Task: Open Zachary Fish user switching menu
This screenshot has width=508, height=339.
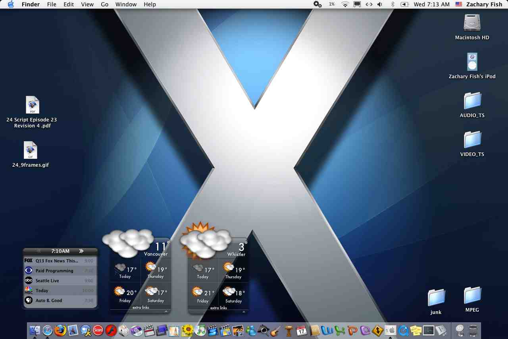Action: coord(484,4)
